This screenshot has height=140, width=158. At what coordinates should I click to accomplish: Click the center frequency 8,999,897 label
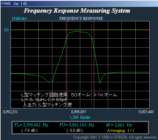[78, 112]
